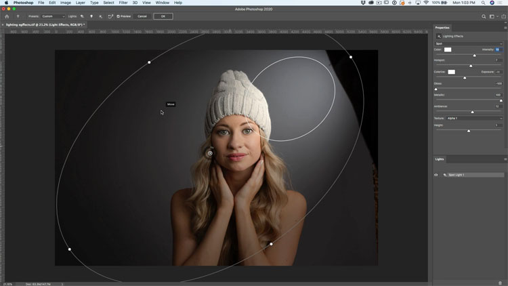
Task: Click the Exposure value field
Action: pos(499,72)
